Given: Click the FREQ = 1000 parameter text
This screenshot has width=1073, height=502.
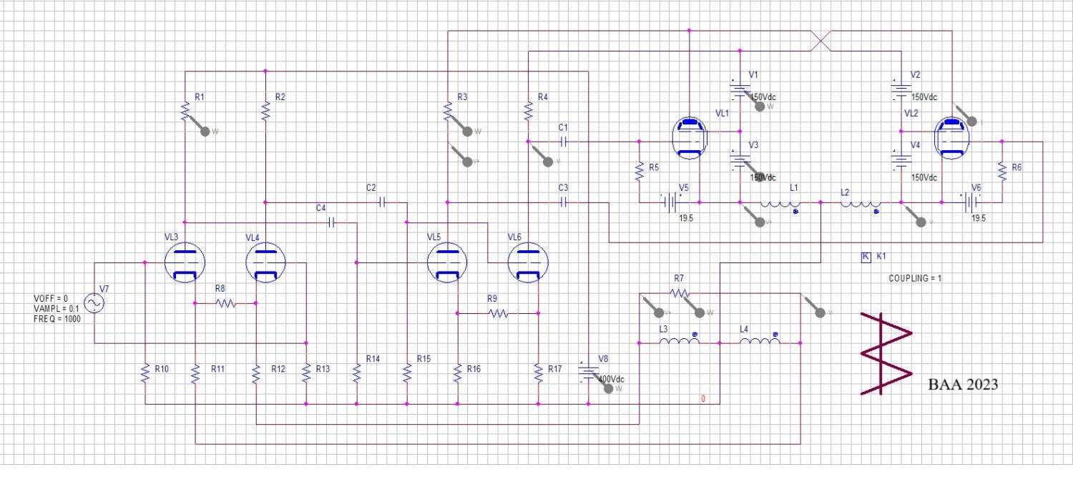Looking at the screenshot, I should tap(57, 319).
